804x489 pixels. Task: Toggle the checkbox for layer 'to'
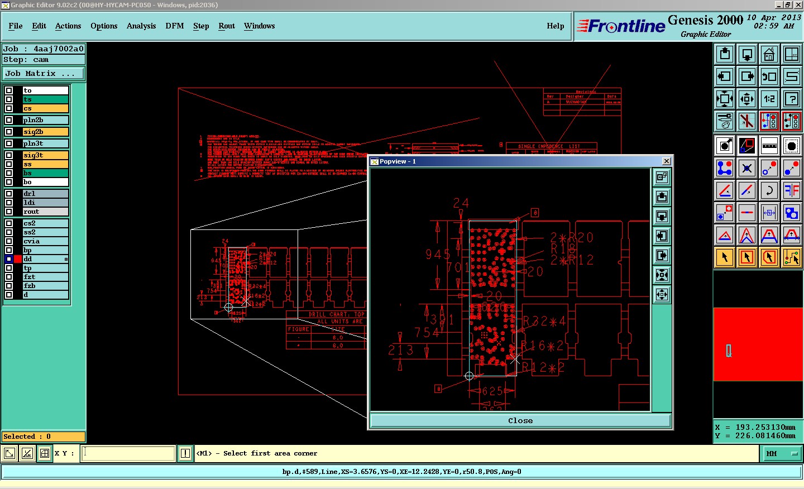pos(9,90)
